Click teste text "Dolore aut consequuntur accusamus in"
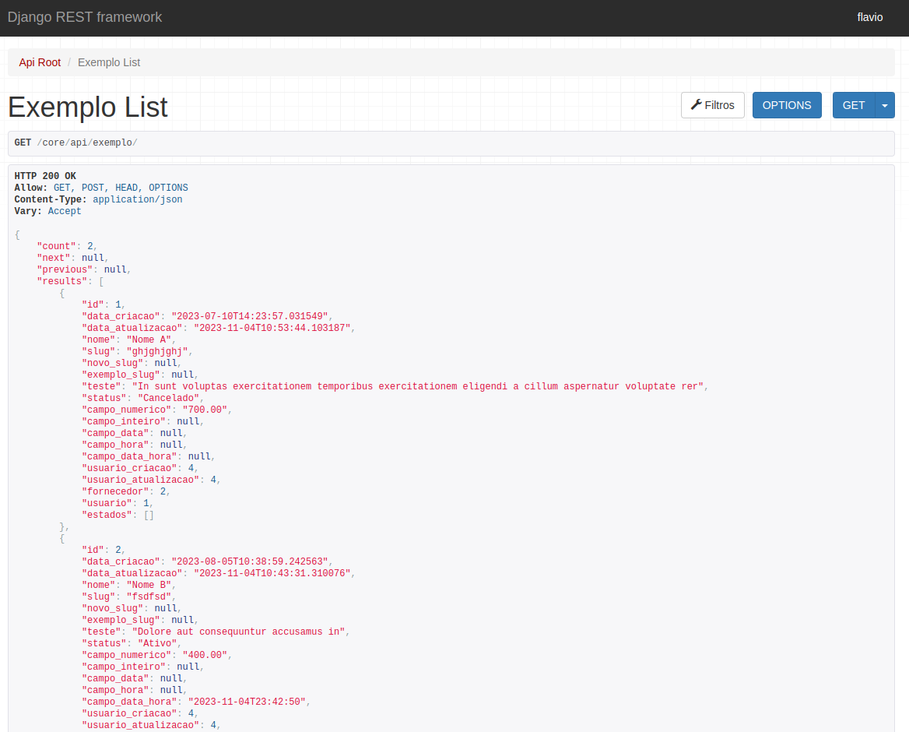The height and width of the screenshot is (732, 909). (240, 632)
